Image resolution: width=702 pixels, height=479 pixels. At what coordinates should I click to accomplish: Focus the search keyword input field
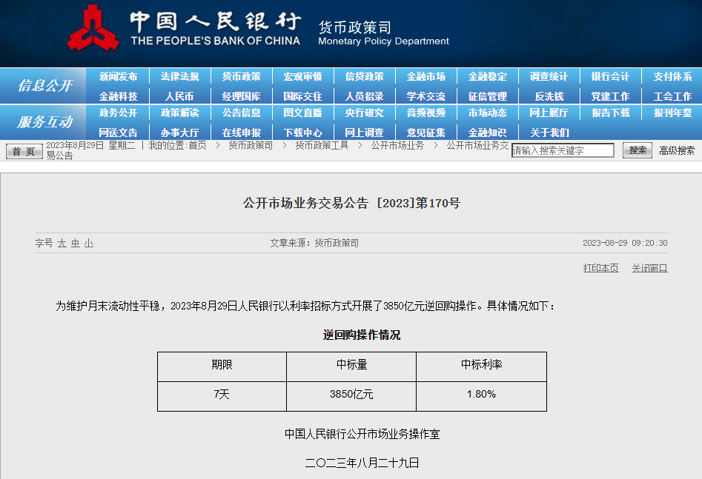click(x=563, y=150)
